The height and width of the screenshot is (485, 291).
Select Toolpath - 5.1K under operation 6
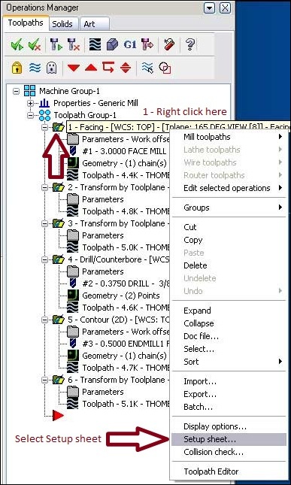[126, 404]
